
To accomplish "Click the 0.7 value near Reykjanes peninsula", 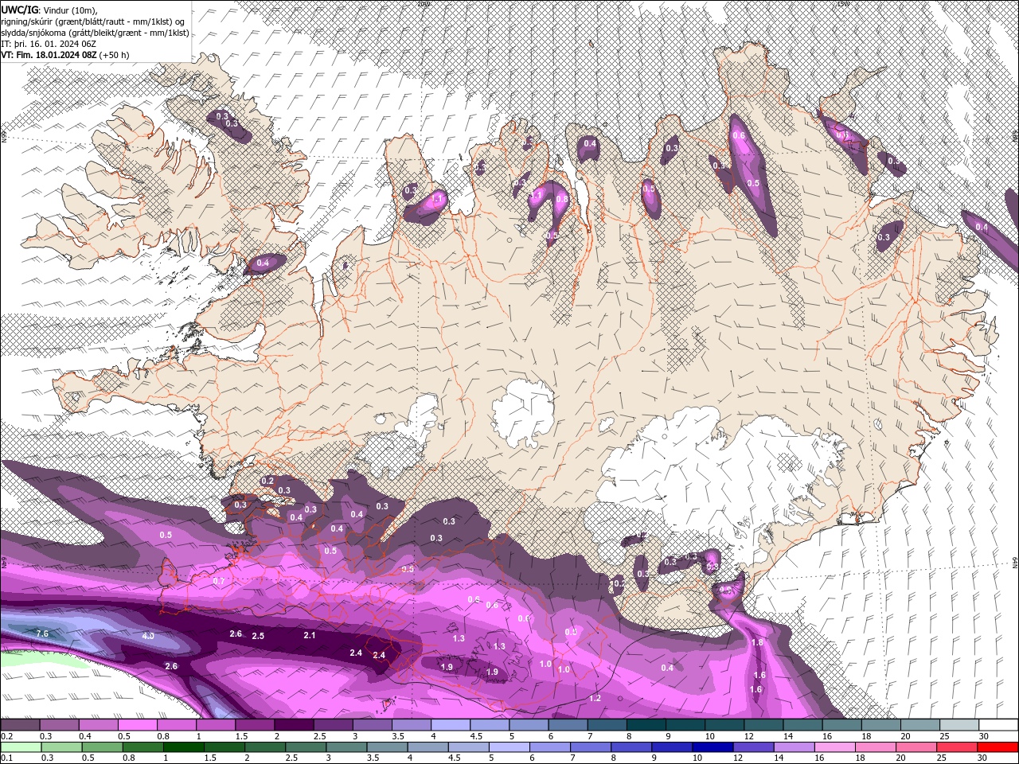I will [219, 581].
